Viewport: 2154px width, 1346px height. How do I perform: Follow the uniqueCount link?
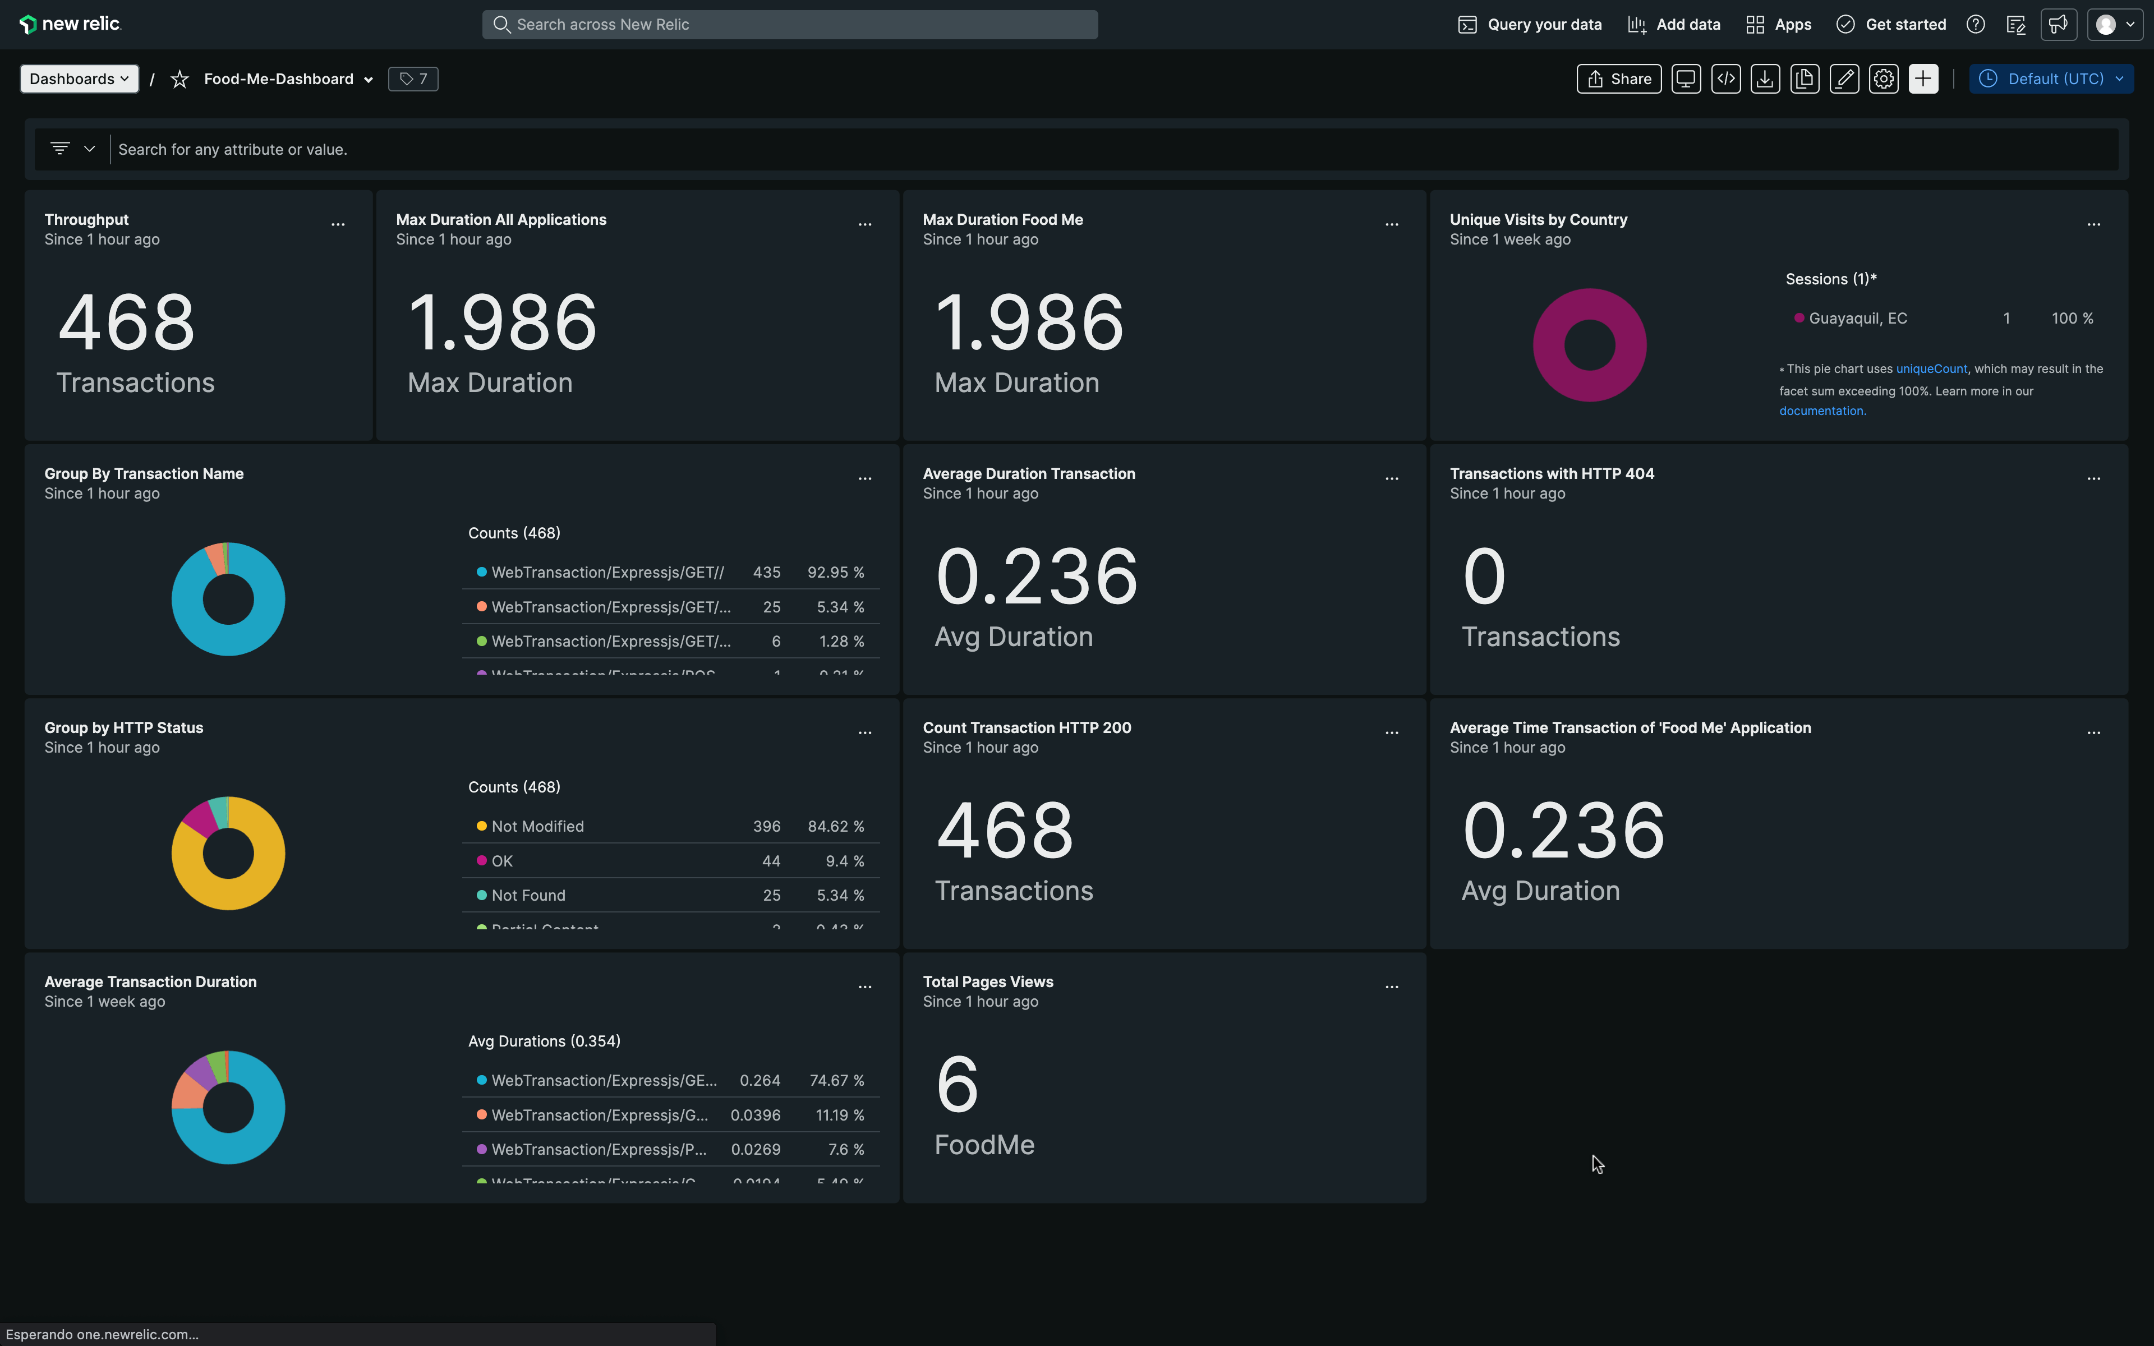click(1931, 368)
